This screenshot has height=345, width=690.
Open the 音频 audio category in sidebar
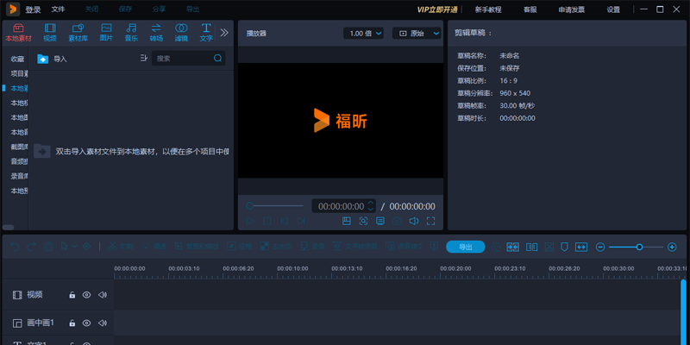point(19,161)
